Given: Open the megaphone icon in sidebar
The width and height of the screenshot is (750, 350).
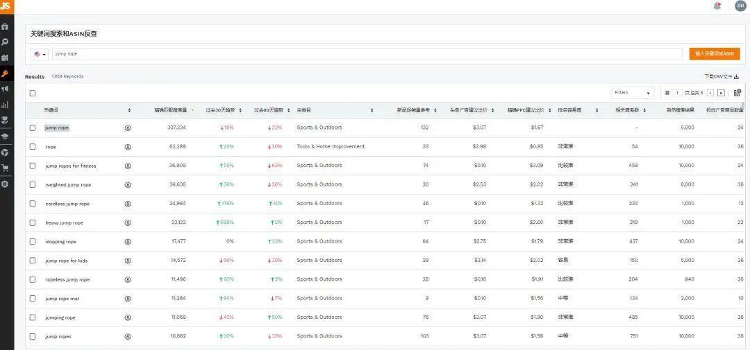Looking at the screenshot, I should click(5, 89).
